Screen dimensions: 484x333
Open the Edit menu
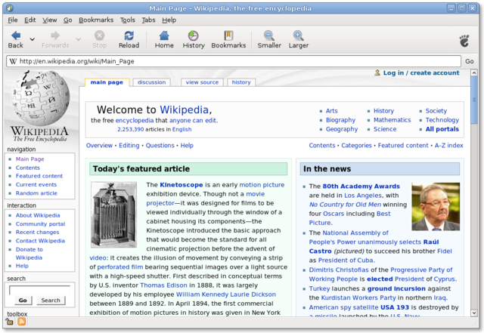tap(30, 20)
